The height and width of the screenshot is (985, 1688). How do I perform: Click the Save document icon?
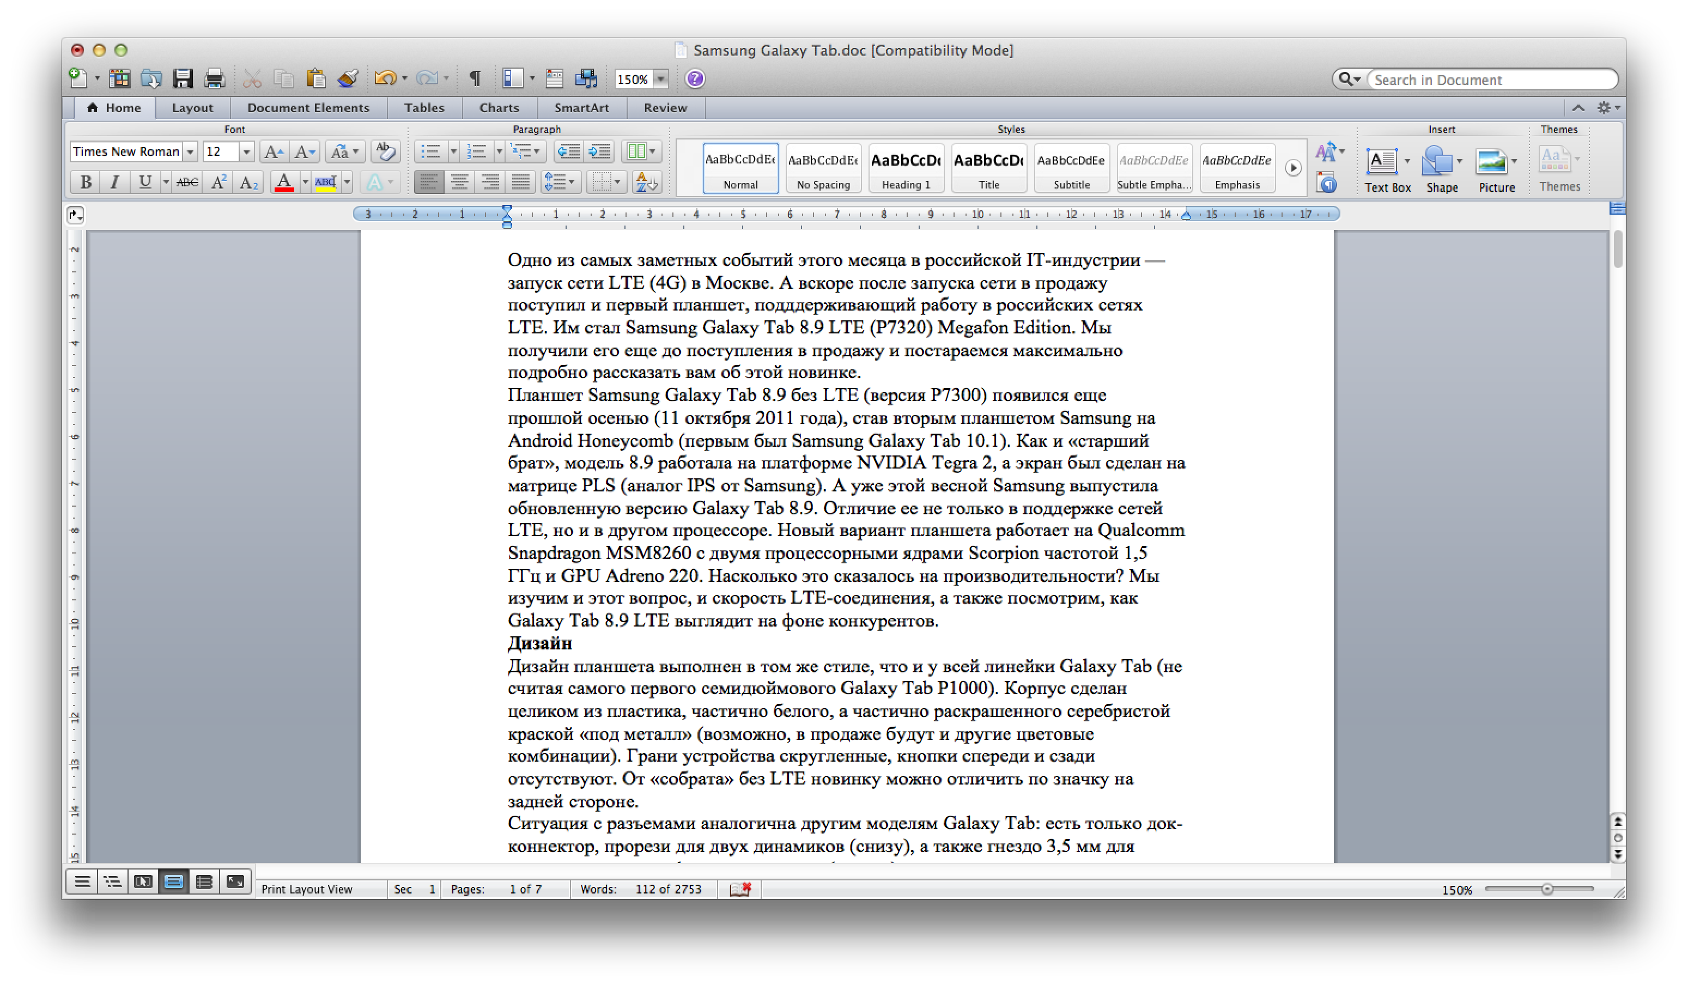[182, 79]
